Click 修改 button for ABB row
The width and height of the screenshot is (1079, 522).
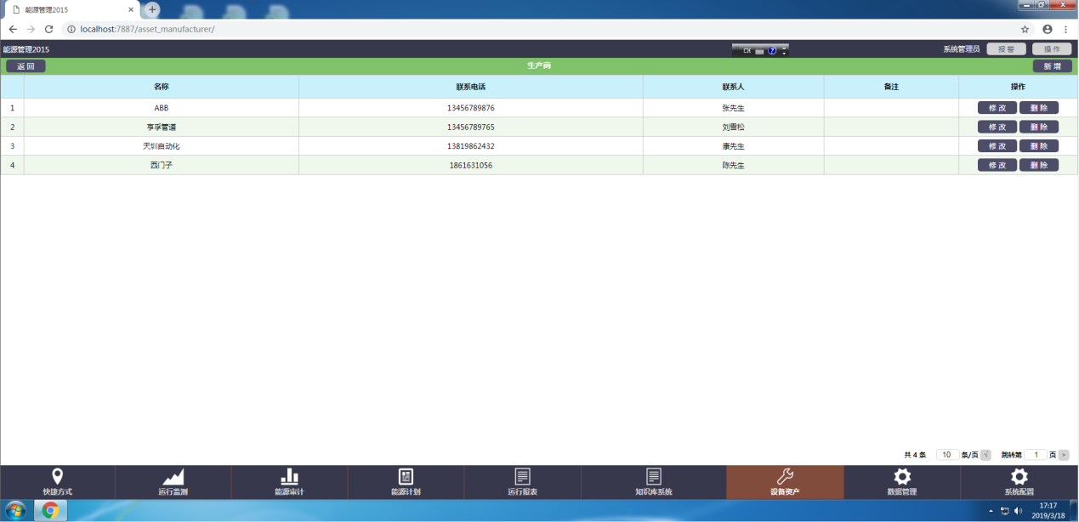[997, 108]
